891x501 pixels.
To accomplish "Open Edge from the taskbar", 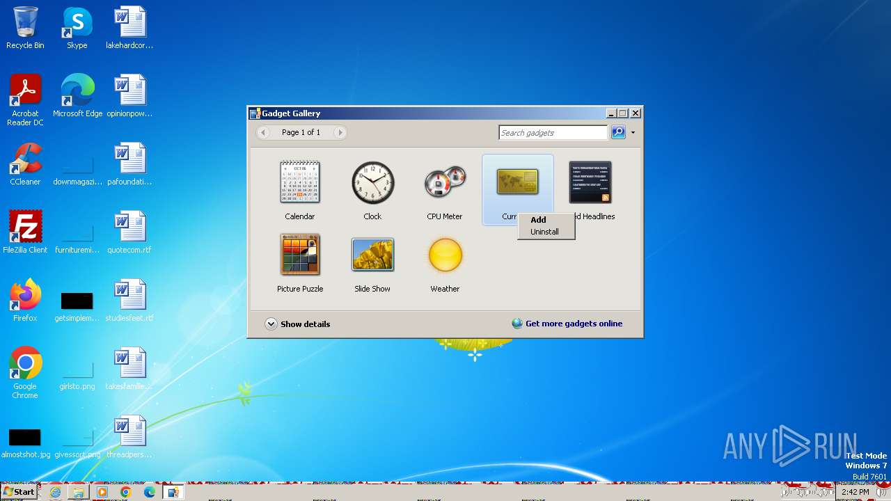I will tap(150, 492).
